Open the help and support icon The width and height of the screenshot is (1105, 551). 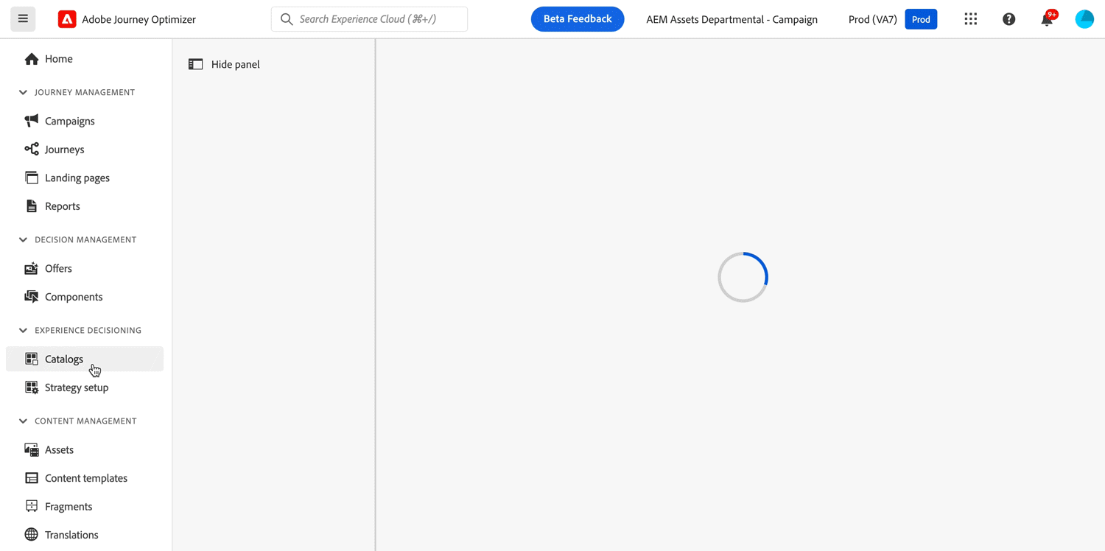tap(1008, 18)
